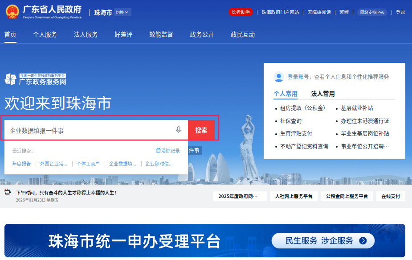This screenshot has height=260, width=412.
Task: Switch to the 法人常用 tab
Action: 322,94
